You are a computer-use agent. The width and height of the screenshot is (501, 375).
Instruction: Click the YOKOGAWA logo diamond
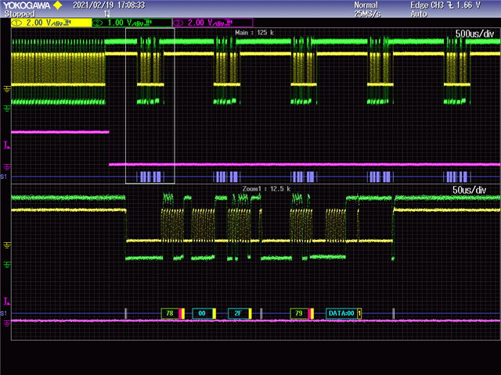coord(57,5)
